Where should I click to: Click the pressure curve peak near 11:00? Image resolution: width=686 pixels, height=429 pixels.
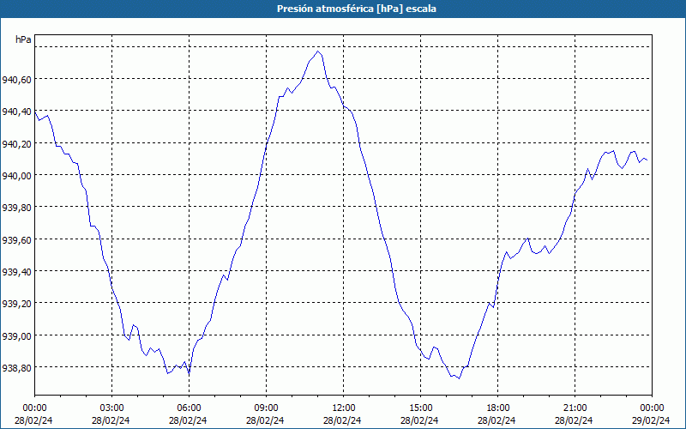[318, 51]
